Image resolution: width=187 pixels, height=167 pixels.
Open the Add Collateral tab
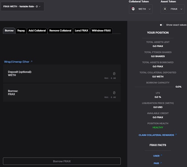pyautogui.click(x=37, y=30)
